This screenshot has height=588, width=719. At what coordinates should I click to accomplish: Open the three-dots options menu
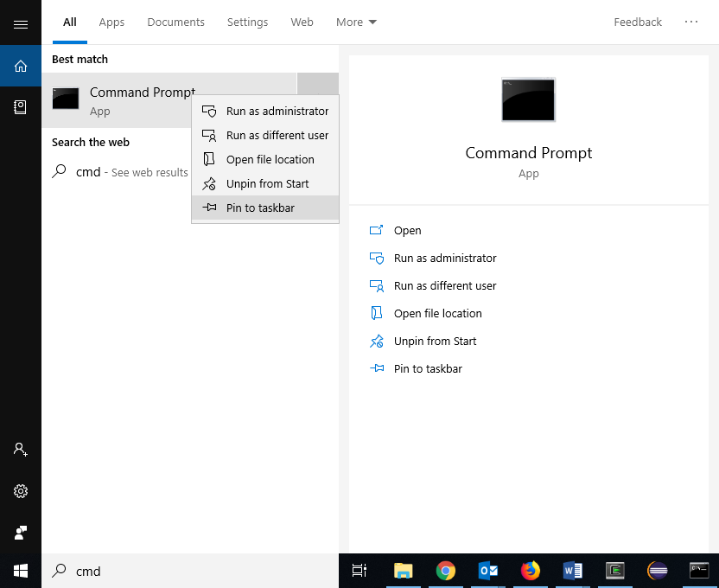[691, 22]
